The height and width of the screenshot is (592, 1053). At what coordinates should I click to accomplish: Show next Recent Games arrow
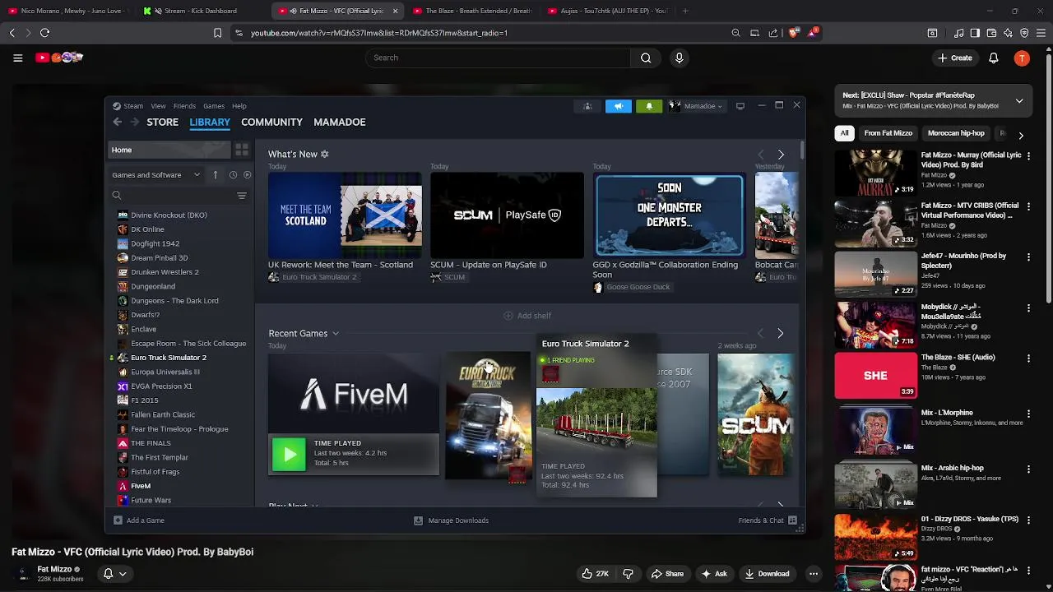(x=780, y=333)
